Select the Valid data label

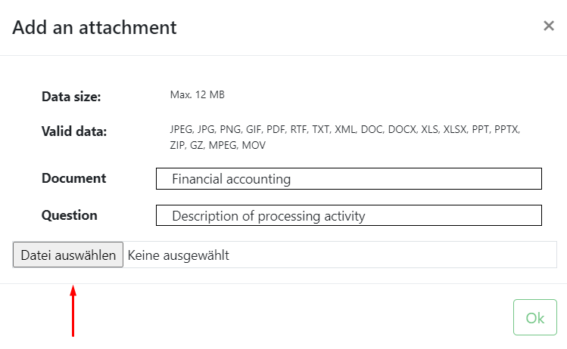click(x=74, y=131)
